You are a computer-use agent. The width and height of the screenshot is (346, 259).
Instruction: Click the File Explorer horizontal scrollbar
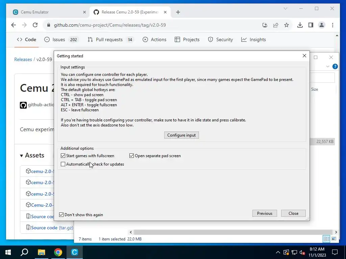coord(233,232)
